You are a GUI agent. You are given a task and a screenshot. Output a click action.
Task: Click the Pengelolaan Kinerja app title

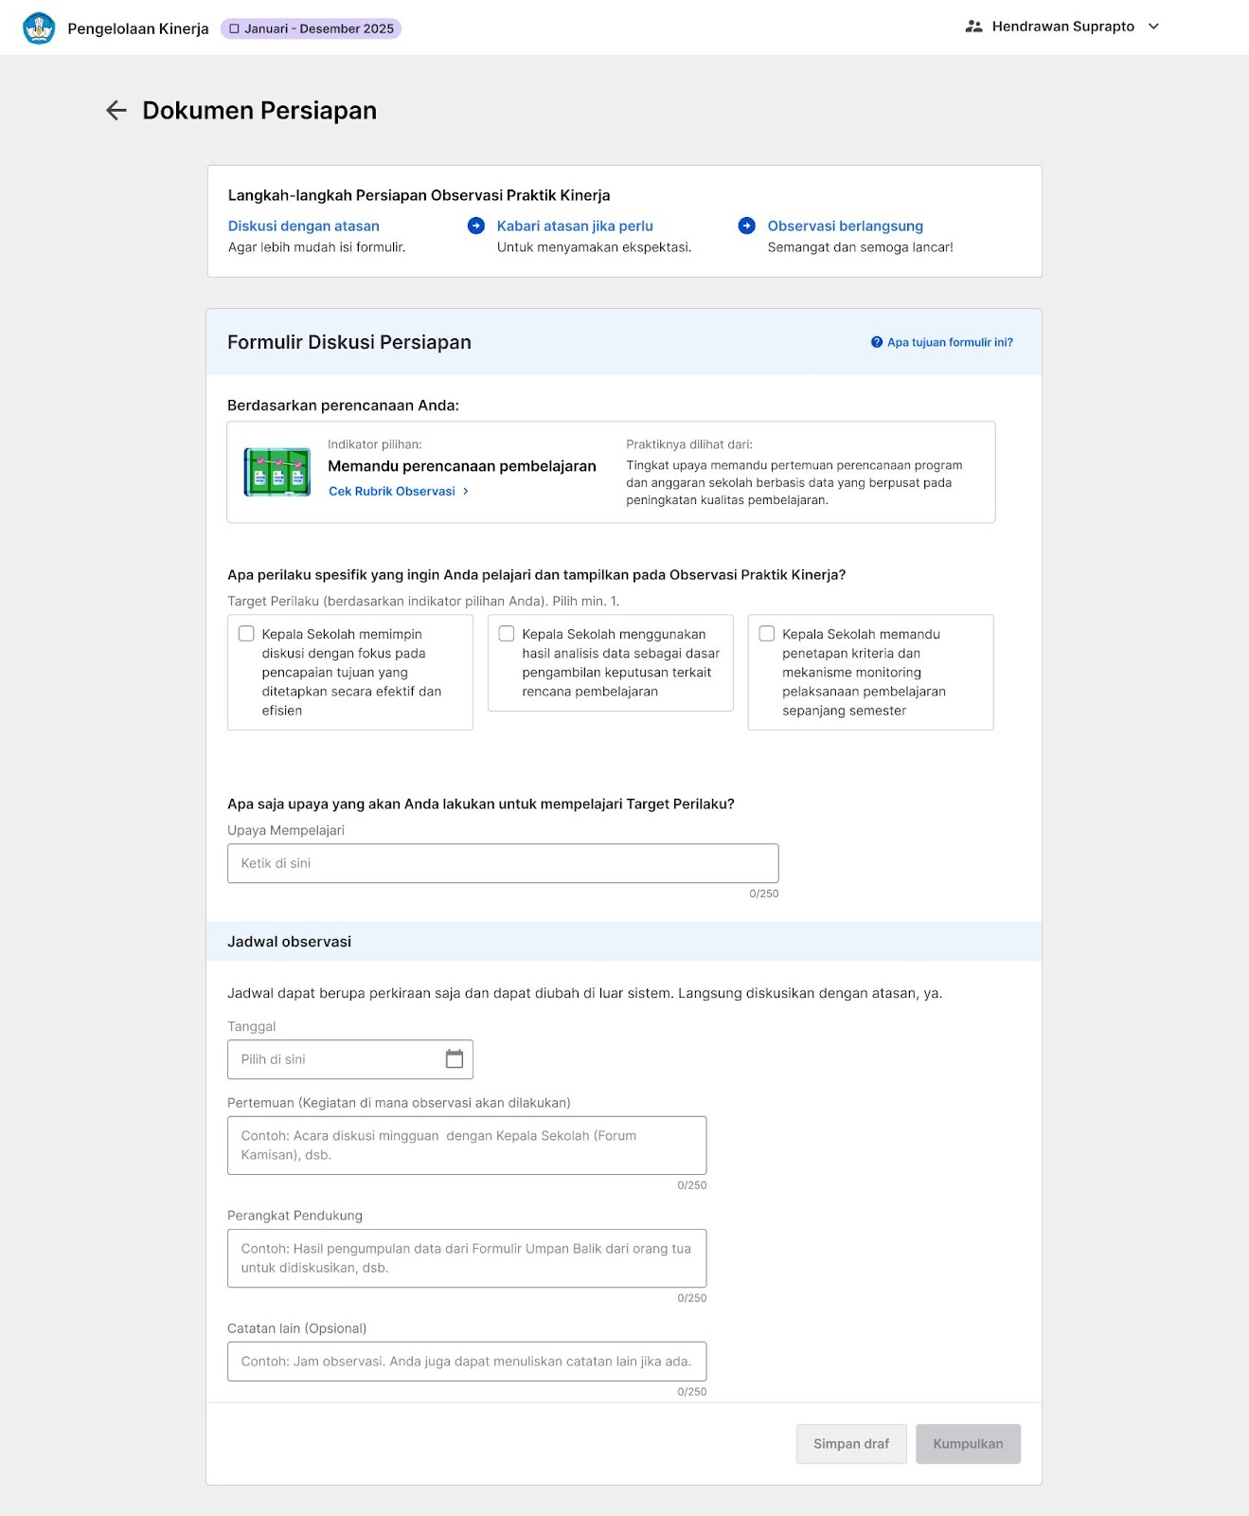pos(138,28)
